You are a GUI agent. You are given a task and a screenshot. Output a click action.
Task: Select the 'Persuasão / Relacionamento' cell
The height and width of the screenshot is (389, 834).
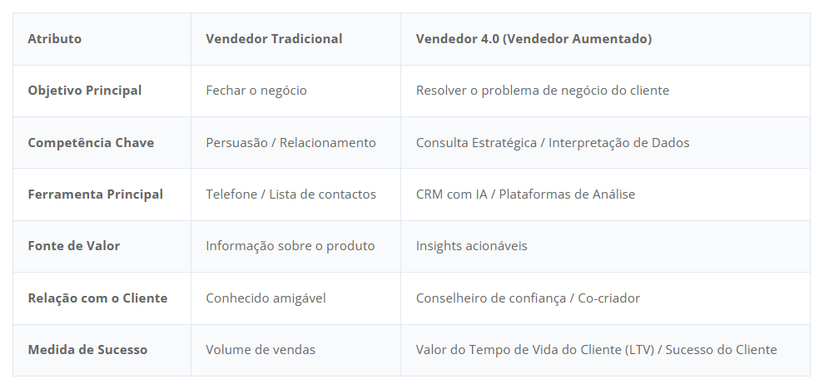(290, 143)
